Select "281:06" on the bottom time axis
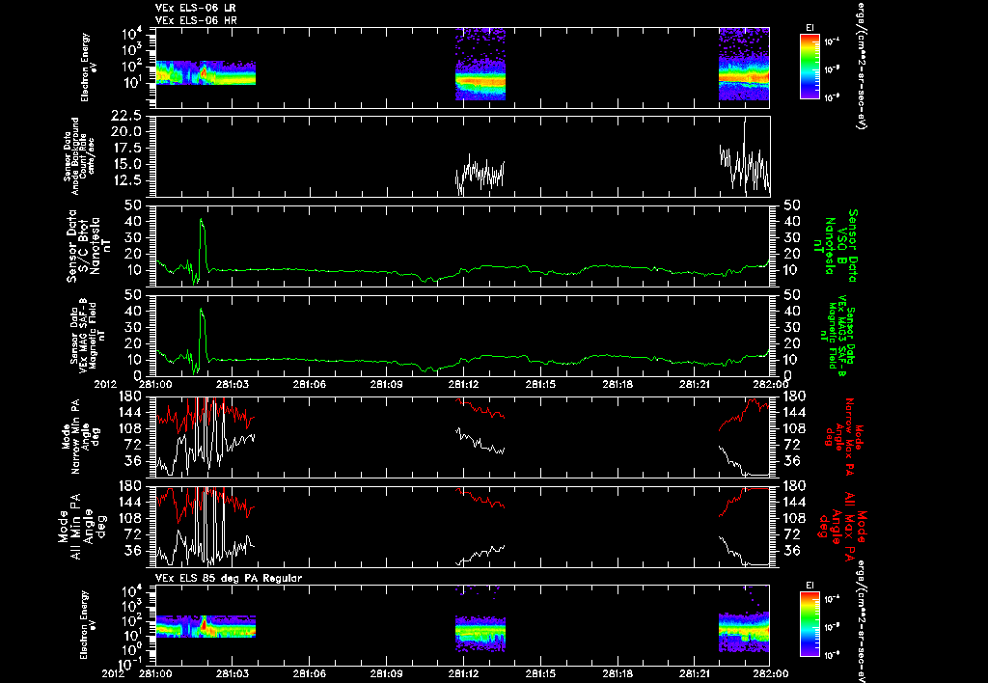The image size is (988, 683). click(309, 673)
